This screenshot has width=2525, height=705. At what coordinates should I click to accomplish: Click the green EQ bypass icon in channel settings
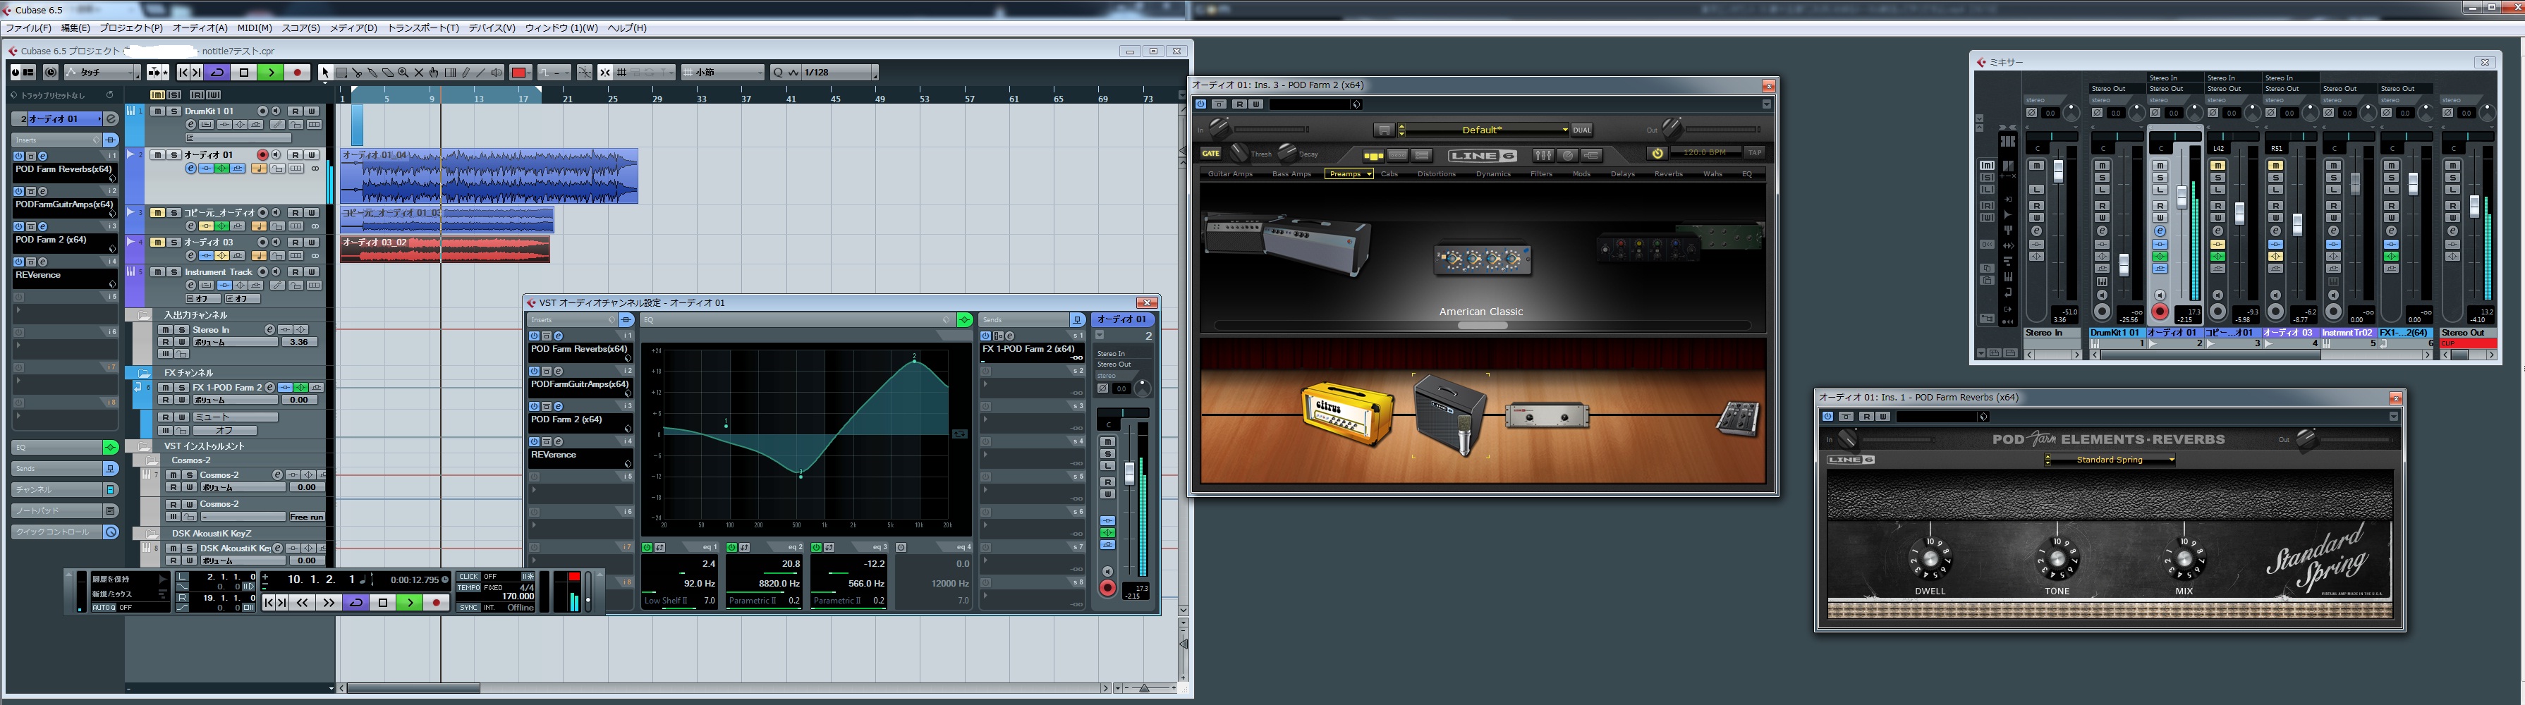(x=965, y=320)
